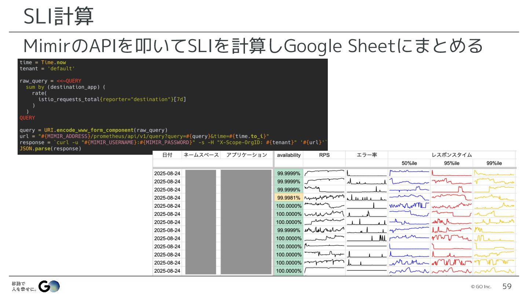
Task: Click the "sum by (destination_app) (" line
Action: click(66, 87)
